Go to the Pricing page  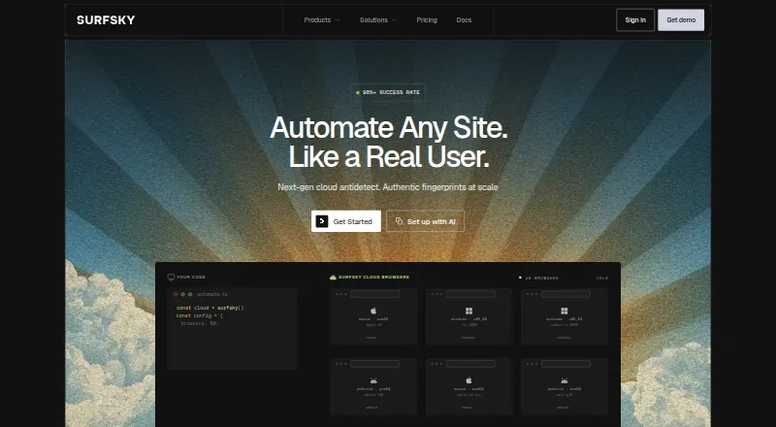[427, 19]
